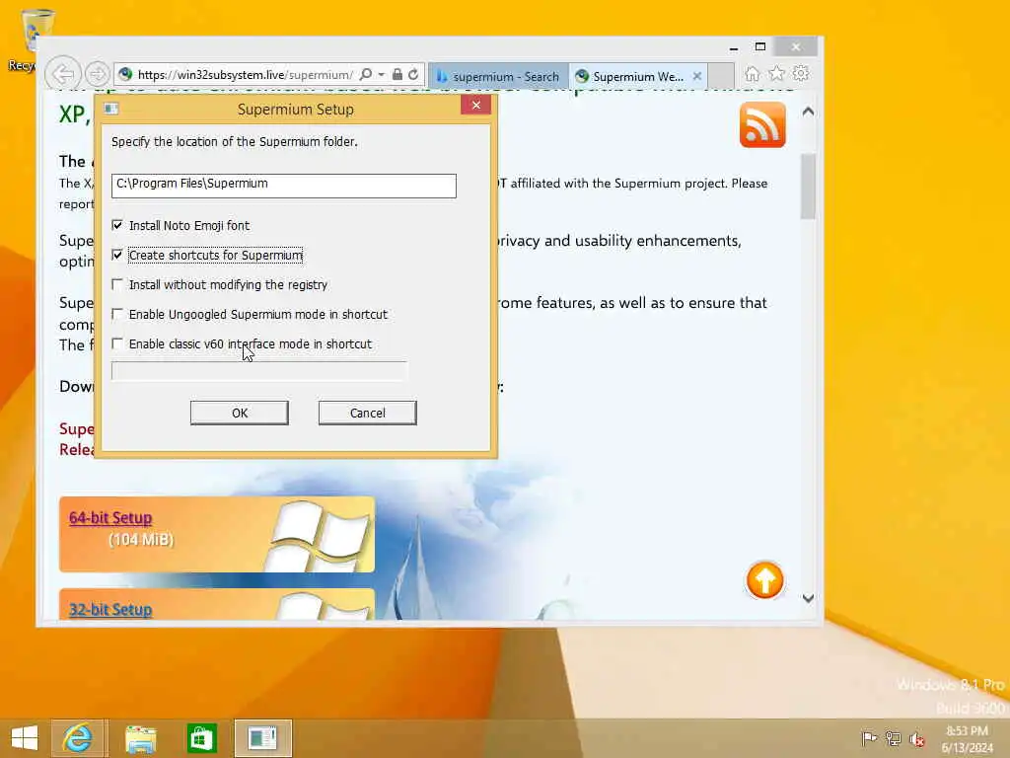Screen dimensions: 1010x758
Task: Click the orange RSS feed icon
Action: pyautogui.click(x=762, y=125)
